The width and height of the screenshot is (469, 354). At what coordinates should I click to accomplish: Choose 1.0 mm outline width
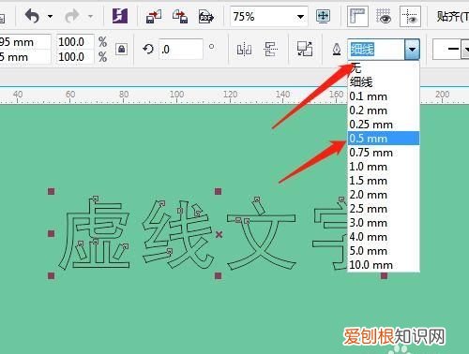384,167
